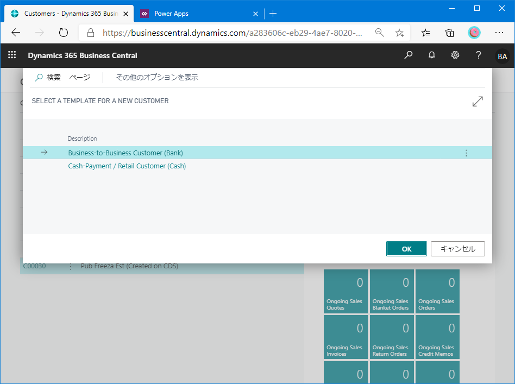Open the Ongoing Sales Orders tile
Screen dimensions: 515x384
tap(437, 291)
